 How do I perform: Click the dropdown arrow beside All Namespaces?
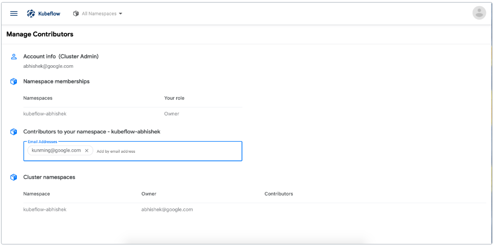point(121,14)
